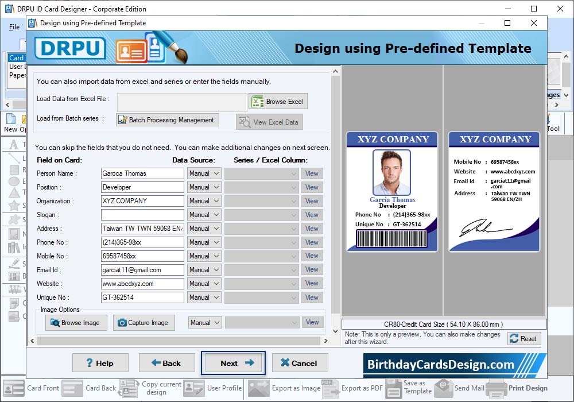The width and height of the screenshot is (574, 402).
Task: Click the Person Name input field
Action: tap(142, 173)
